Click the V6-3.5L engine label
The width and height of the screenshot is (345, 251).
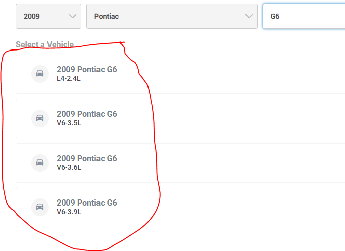coord(69,123)
